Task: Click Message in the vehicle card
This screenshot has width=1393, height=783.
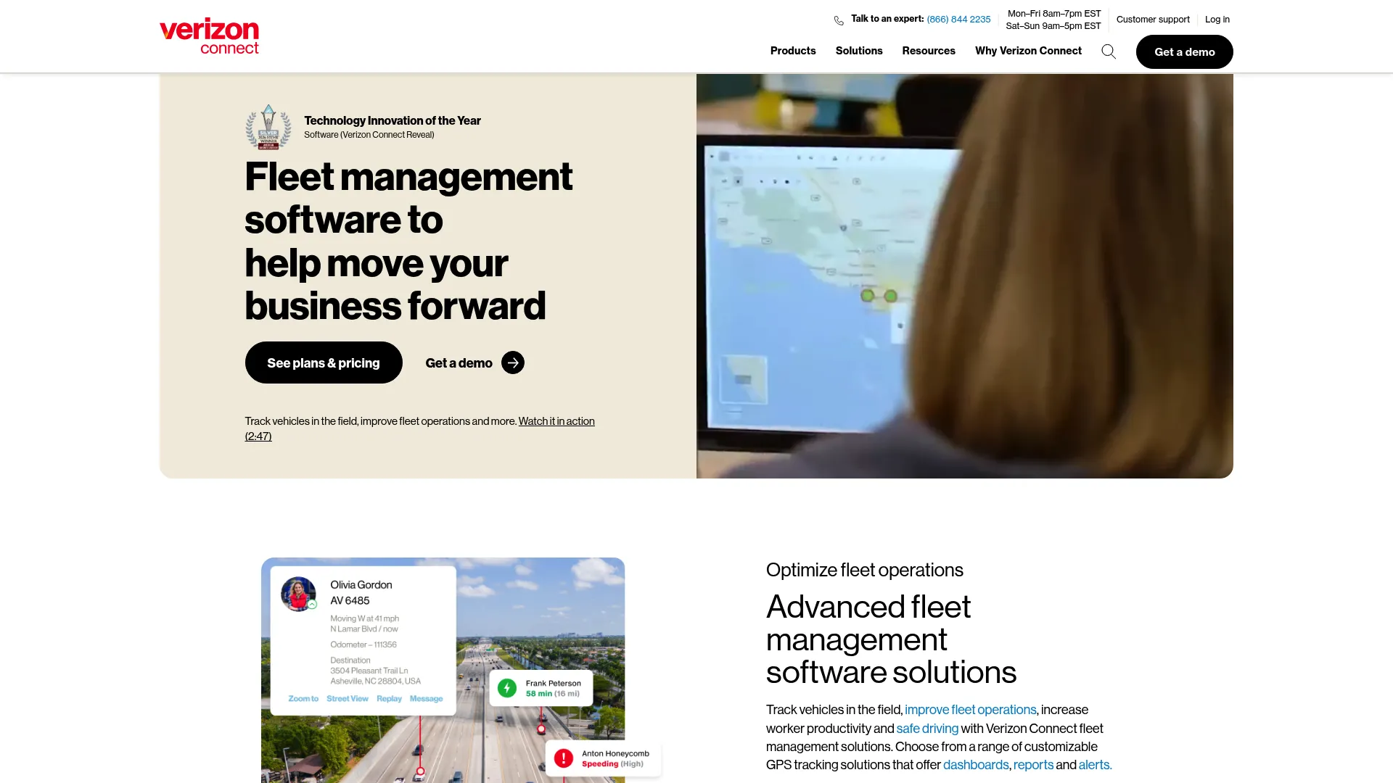Action: tap(426, 699)
